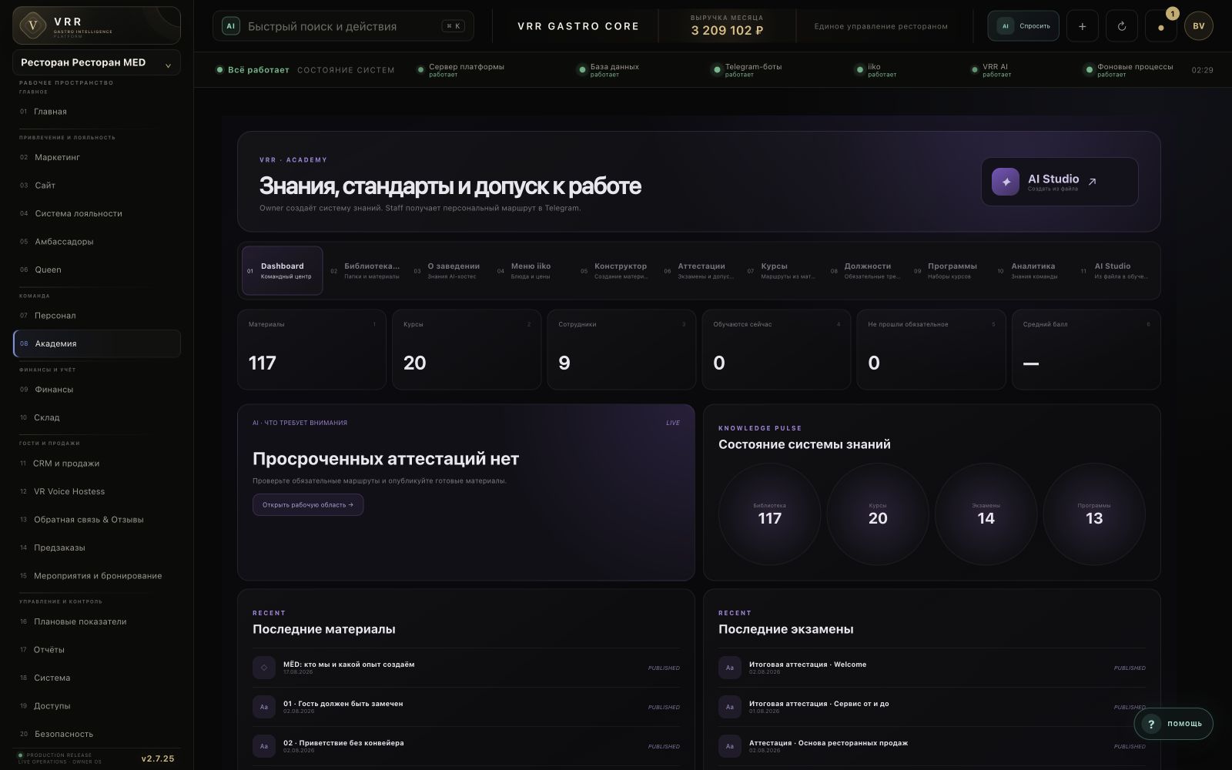
Task: Click the Спросить AI button
Action: point(1023,26)
